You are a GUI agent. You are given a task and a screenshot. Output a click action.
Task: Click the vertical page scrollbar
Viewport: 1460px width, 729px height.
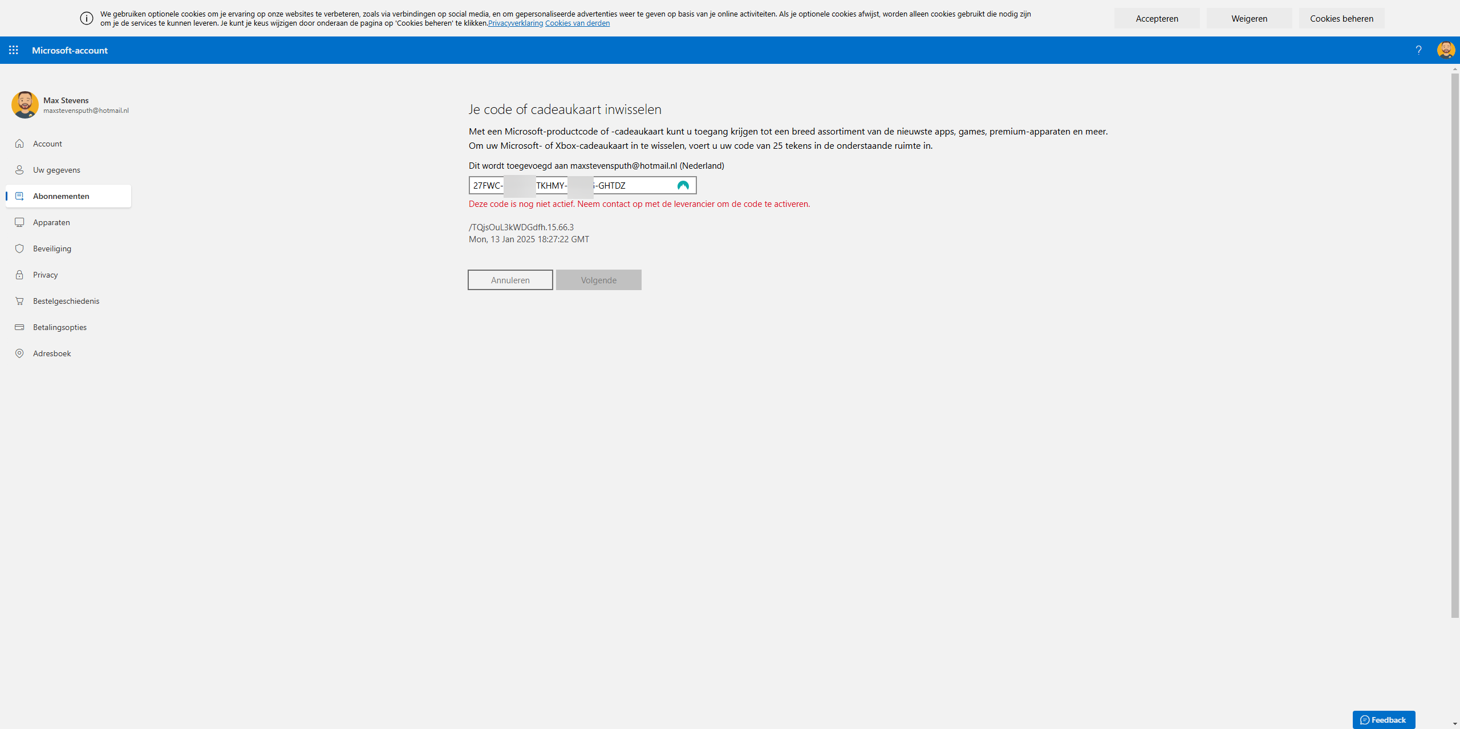click(1455, 342)
